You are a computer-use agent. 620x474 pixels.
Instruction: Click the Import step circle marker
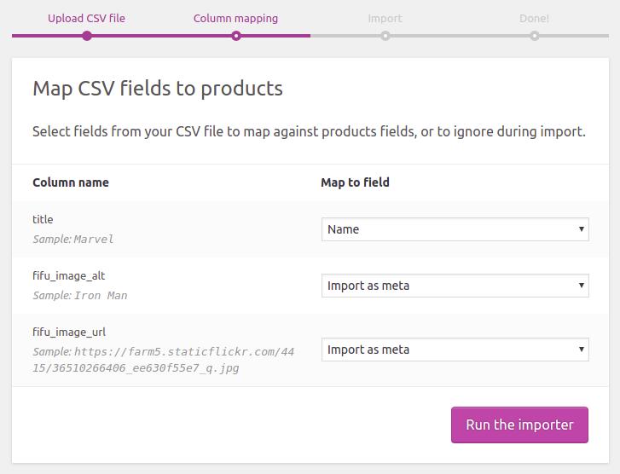pyautogui.click(x=385, y=36)
